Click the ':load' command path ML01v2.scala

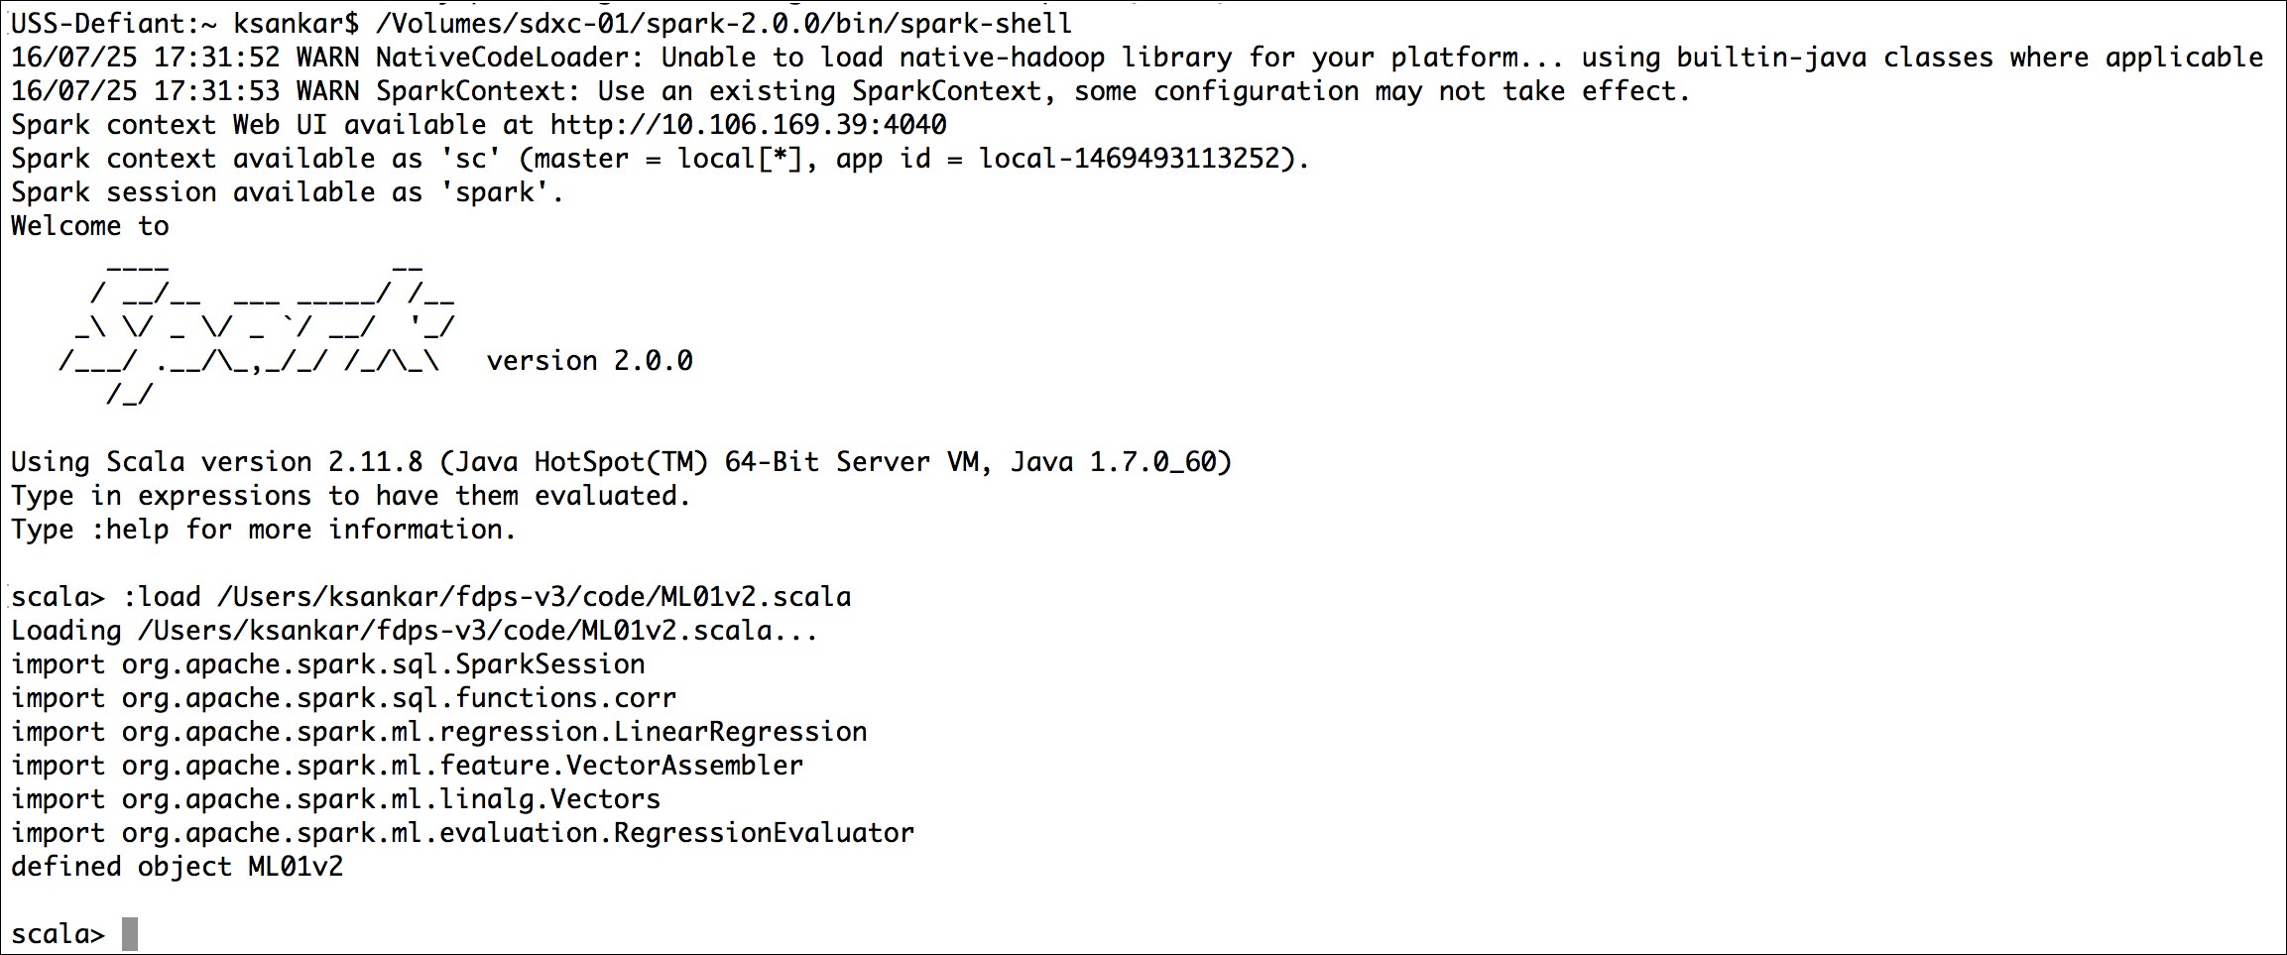535,597
